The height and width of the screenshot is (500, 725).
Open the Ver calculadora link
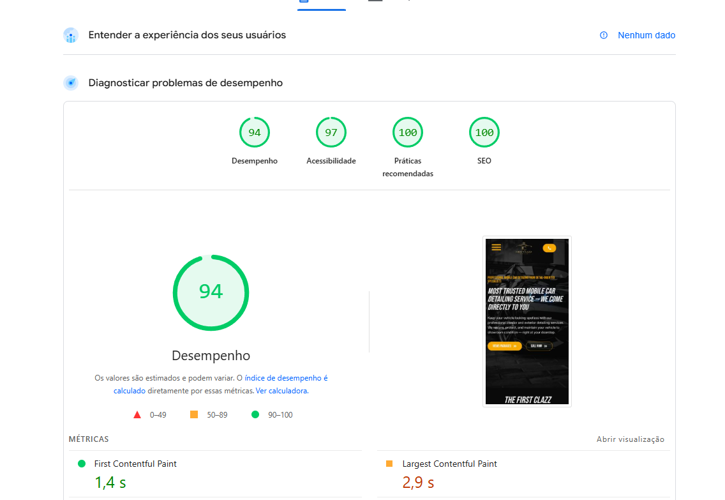pos(281,390)
